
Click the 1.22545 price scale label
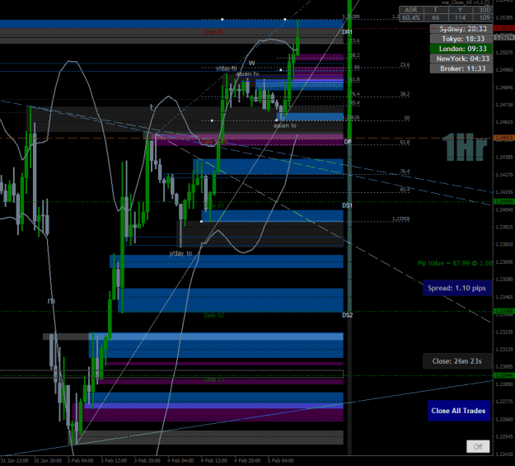coord(504,436)
